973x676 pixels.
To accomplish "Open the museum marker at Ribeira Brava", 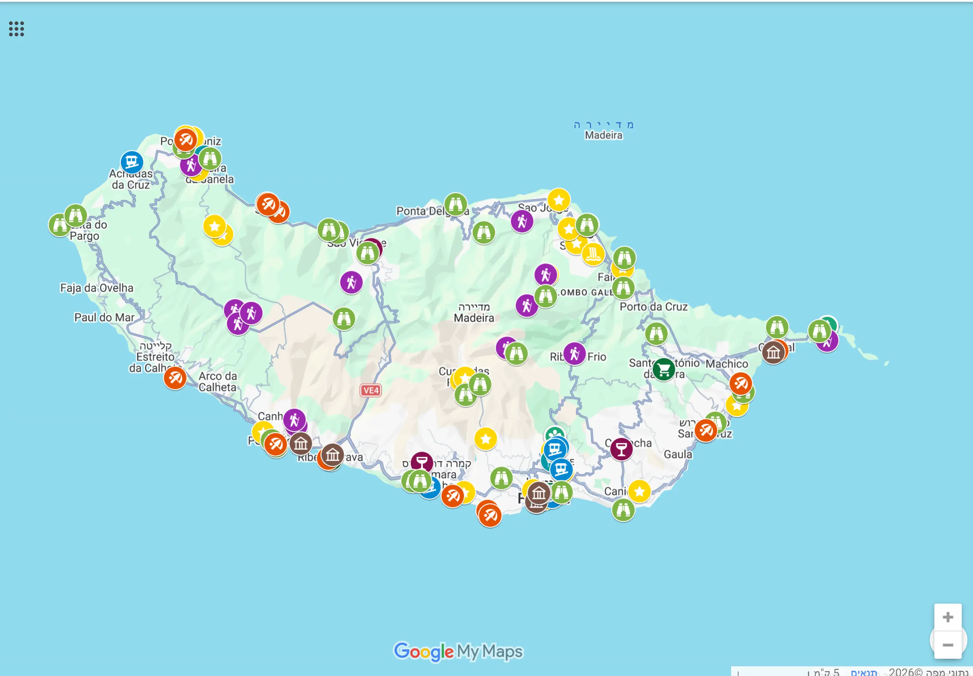I will tap(332, 455).
